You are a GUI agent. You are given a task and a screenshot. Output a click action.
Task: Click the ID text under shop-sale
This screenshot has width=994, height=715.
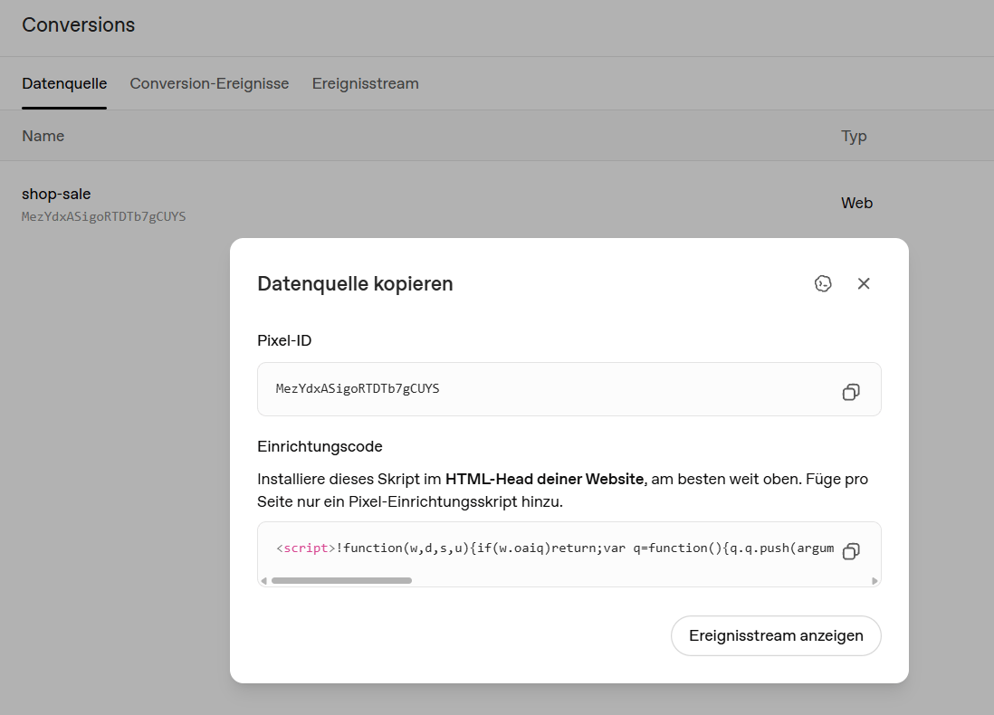coord(104,217)
